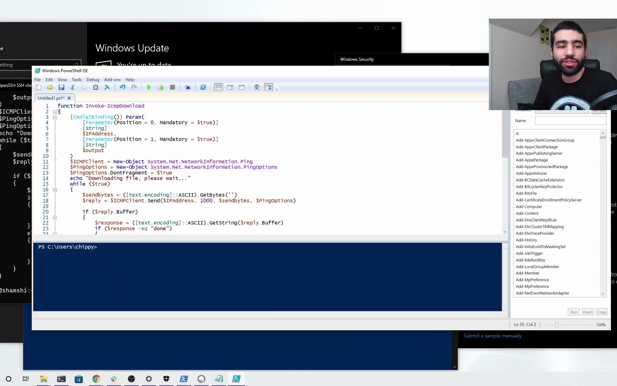
Task: Maximize the script pane layout icon
Action: pos(242,88)
